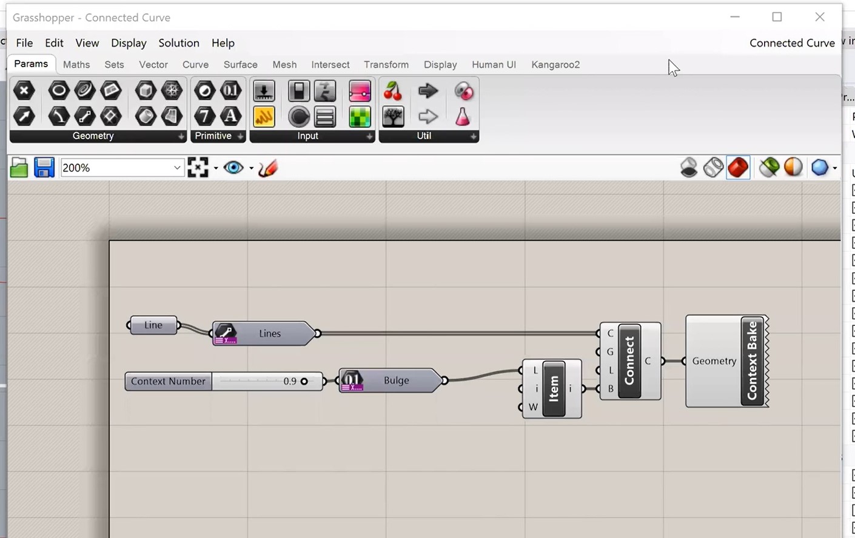Activate the Sketch pencil tool
Screen dimensions: 855x538
(x=267, y=168)
